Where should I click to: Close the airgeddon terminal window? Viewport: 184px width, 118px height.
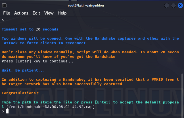click(x=180, y=5)
